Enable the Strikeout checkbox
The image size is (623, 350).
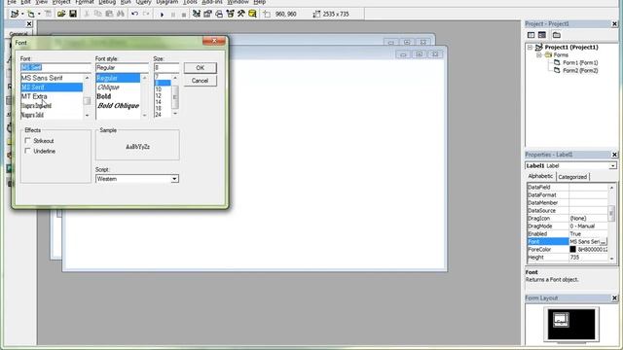coord(27,140)
